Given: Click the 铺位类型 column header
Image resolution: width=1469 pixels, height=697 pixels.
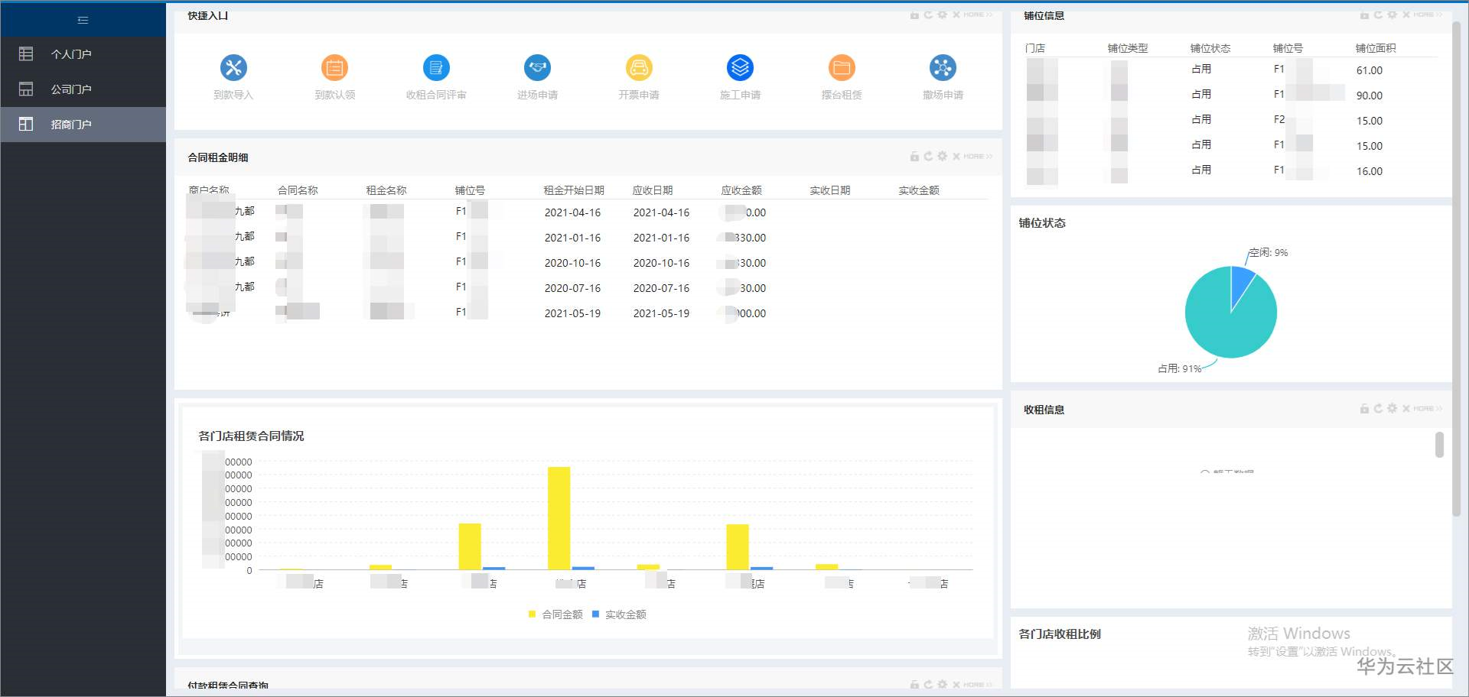Looking at the screenshot, I should tap(1128, 48).
